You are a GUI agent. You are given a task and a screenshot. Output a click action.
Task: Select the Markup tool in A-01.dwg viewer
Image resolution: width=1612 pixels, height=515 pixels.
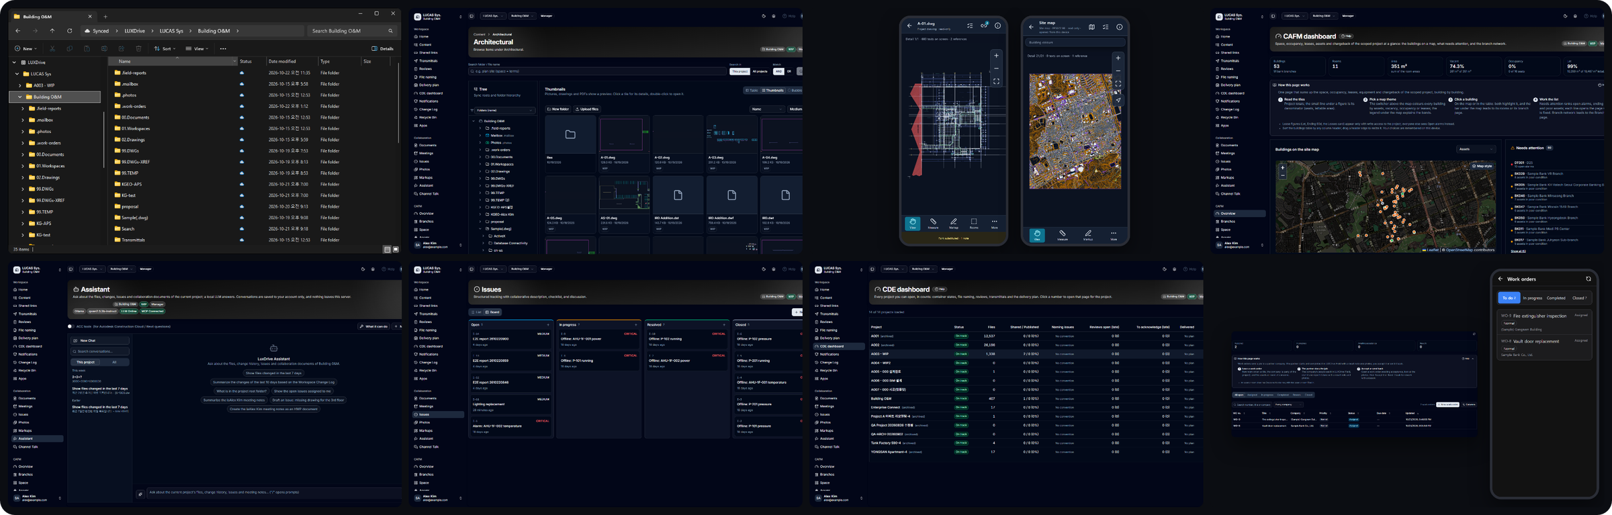click(x=953, y=224)
